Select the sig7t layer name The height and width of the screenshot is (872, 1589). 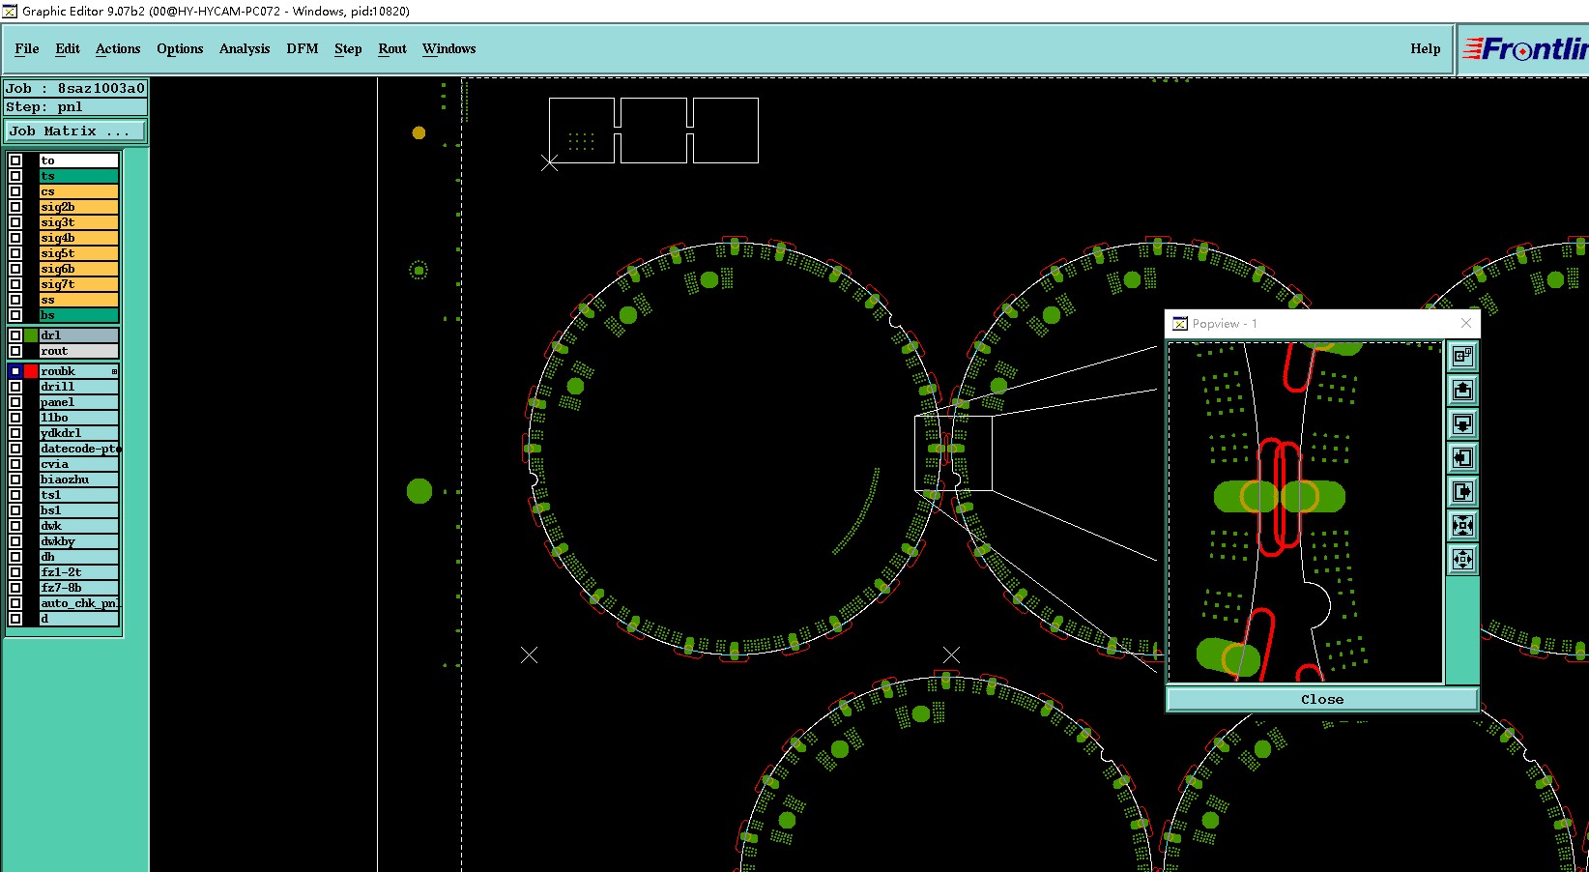click(x=78, y=284)
